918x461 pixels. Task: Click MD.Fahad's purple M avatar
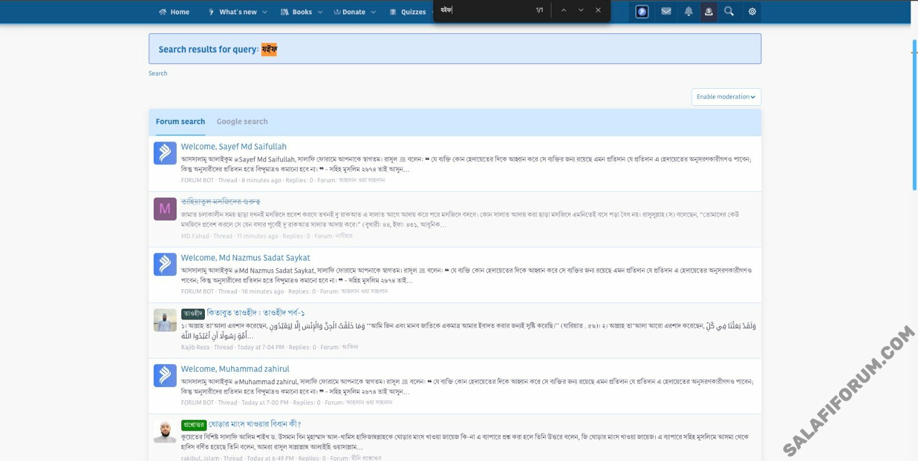(165, 209)
